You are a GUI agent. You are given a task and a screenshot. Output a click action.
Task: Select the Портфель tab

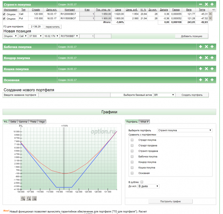[132, 122]
